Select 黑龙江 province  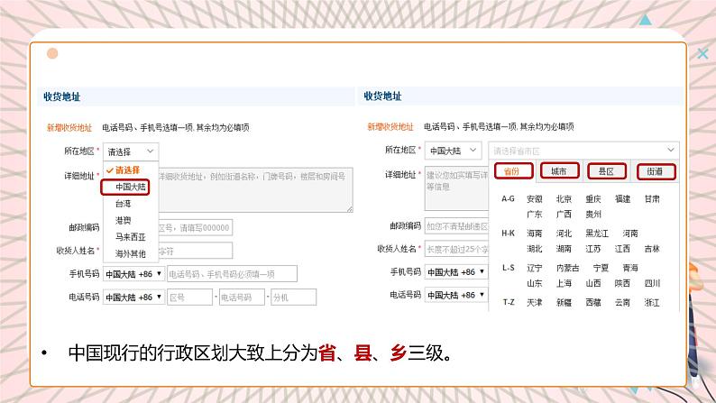(597, 234)
